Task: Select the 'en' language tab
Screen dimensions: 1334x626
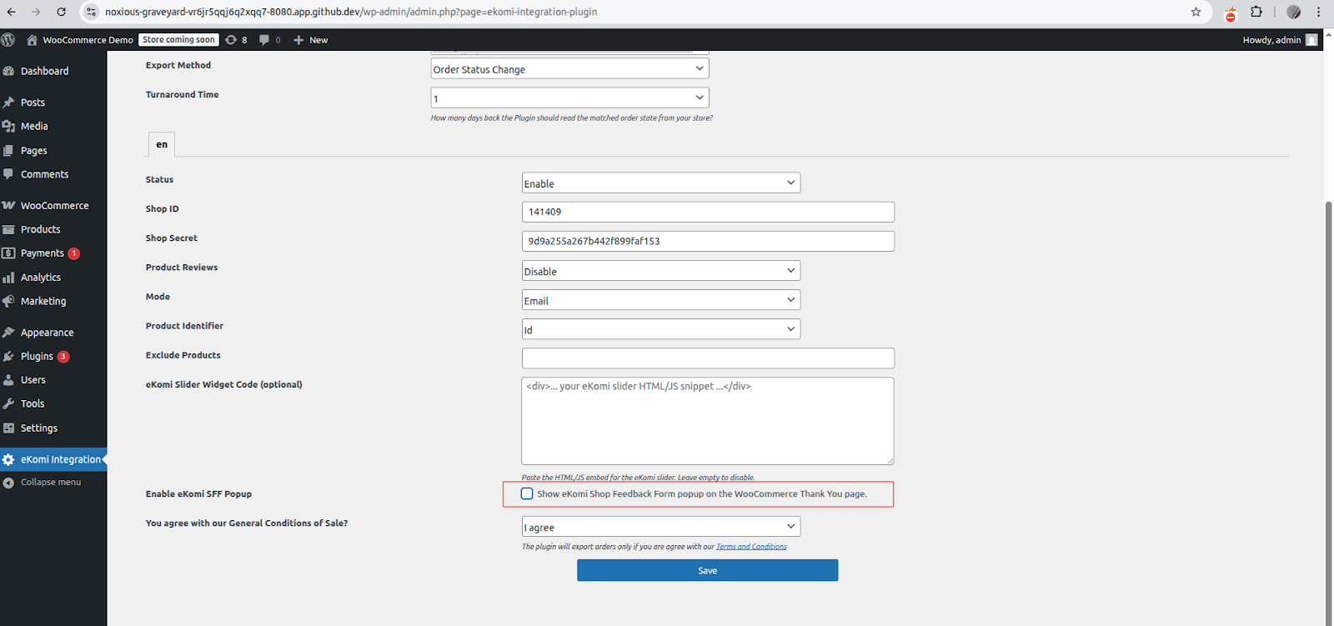Action: (162, 144)
